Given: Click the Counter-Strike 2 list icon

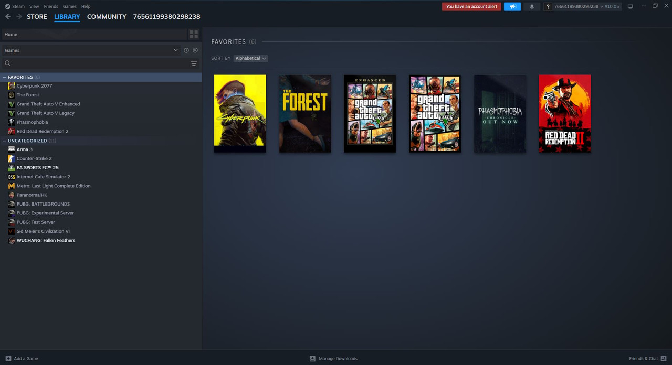Looking at the screenshot, I should click(12, 158).
